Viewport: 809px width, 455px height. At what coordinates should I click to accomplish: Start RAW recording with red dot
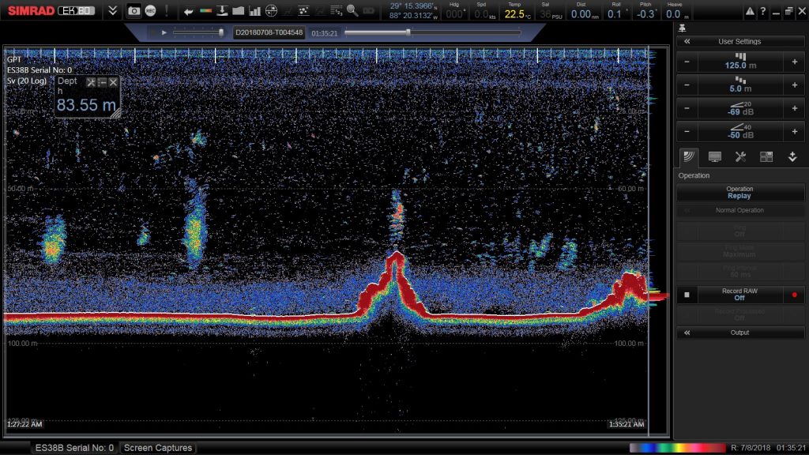(x=795, y=295)
